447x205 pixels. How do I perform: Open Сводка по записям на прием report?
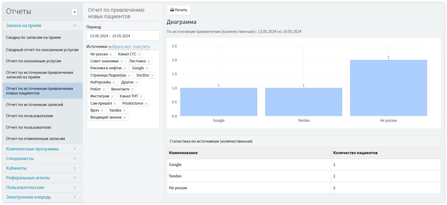33,37
